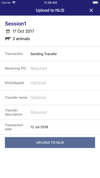Tap the Transaction row label

pyautogui.click(x=14, y=54)
